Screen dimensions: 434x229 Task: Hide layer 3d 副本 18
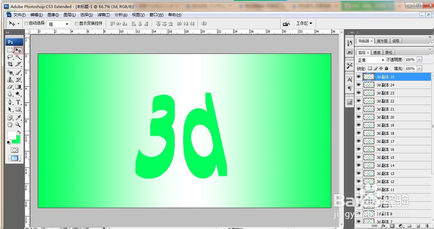coord(359,133)
